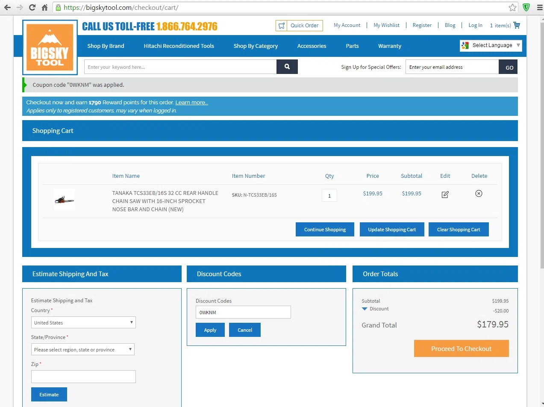544x407 pixels.
Task: Click the browser address bar URL
Action: 121,8
